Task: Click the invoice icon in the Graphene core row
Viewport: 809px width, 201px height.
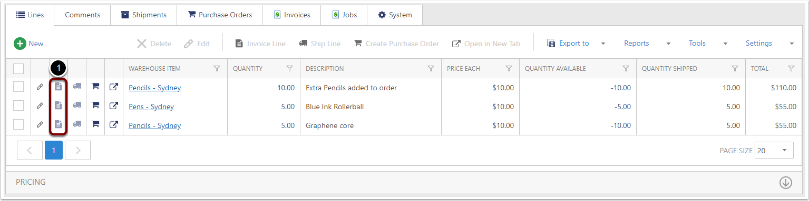Action: pyautogui.click(x=59, y=124)
